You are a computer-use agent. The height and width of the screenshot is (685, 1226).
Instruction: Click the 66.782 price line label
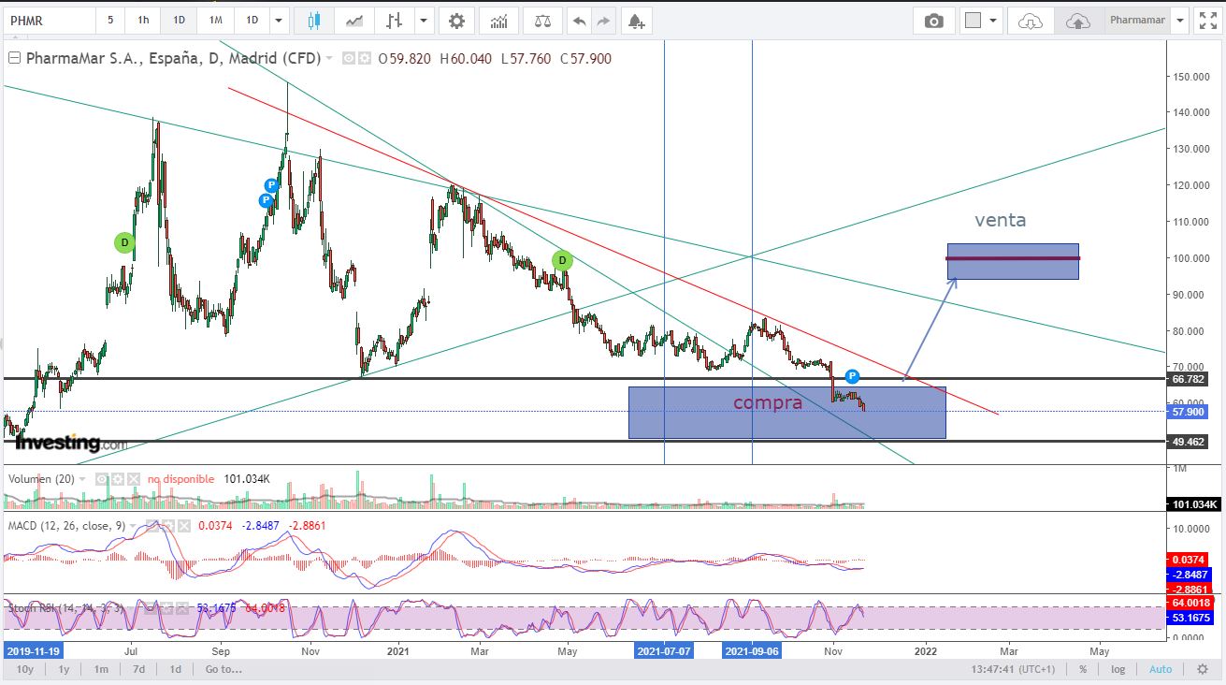pos(1189,379)
